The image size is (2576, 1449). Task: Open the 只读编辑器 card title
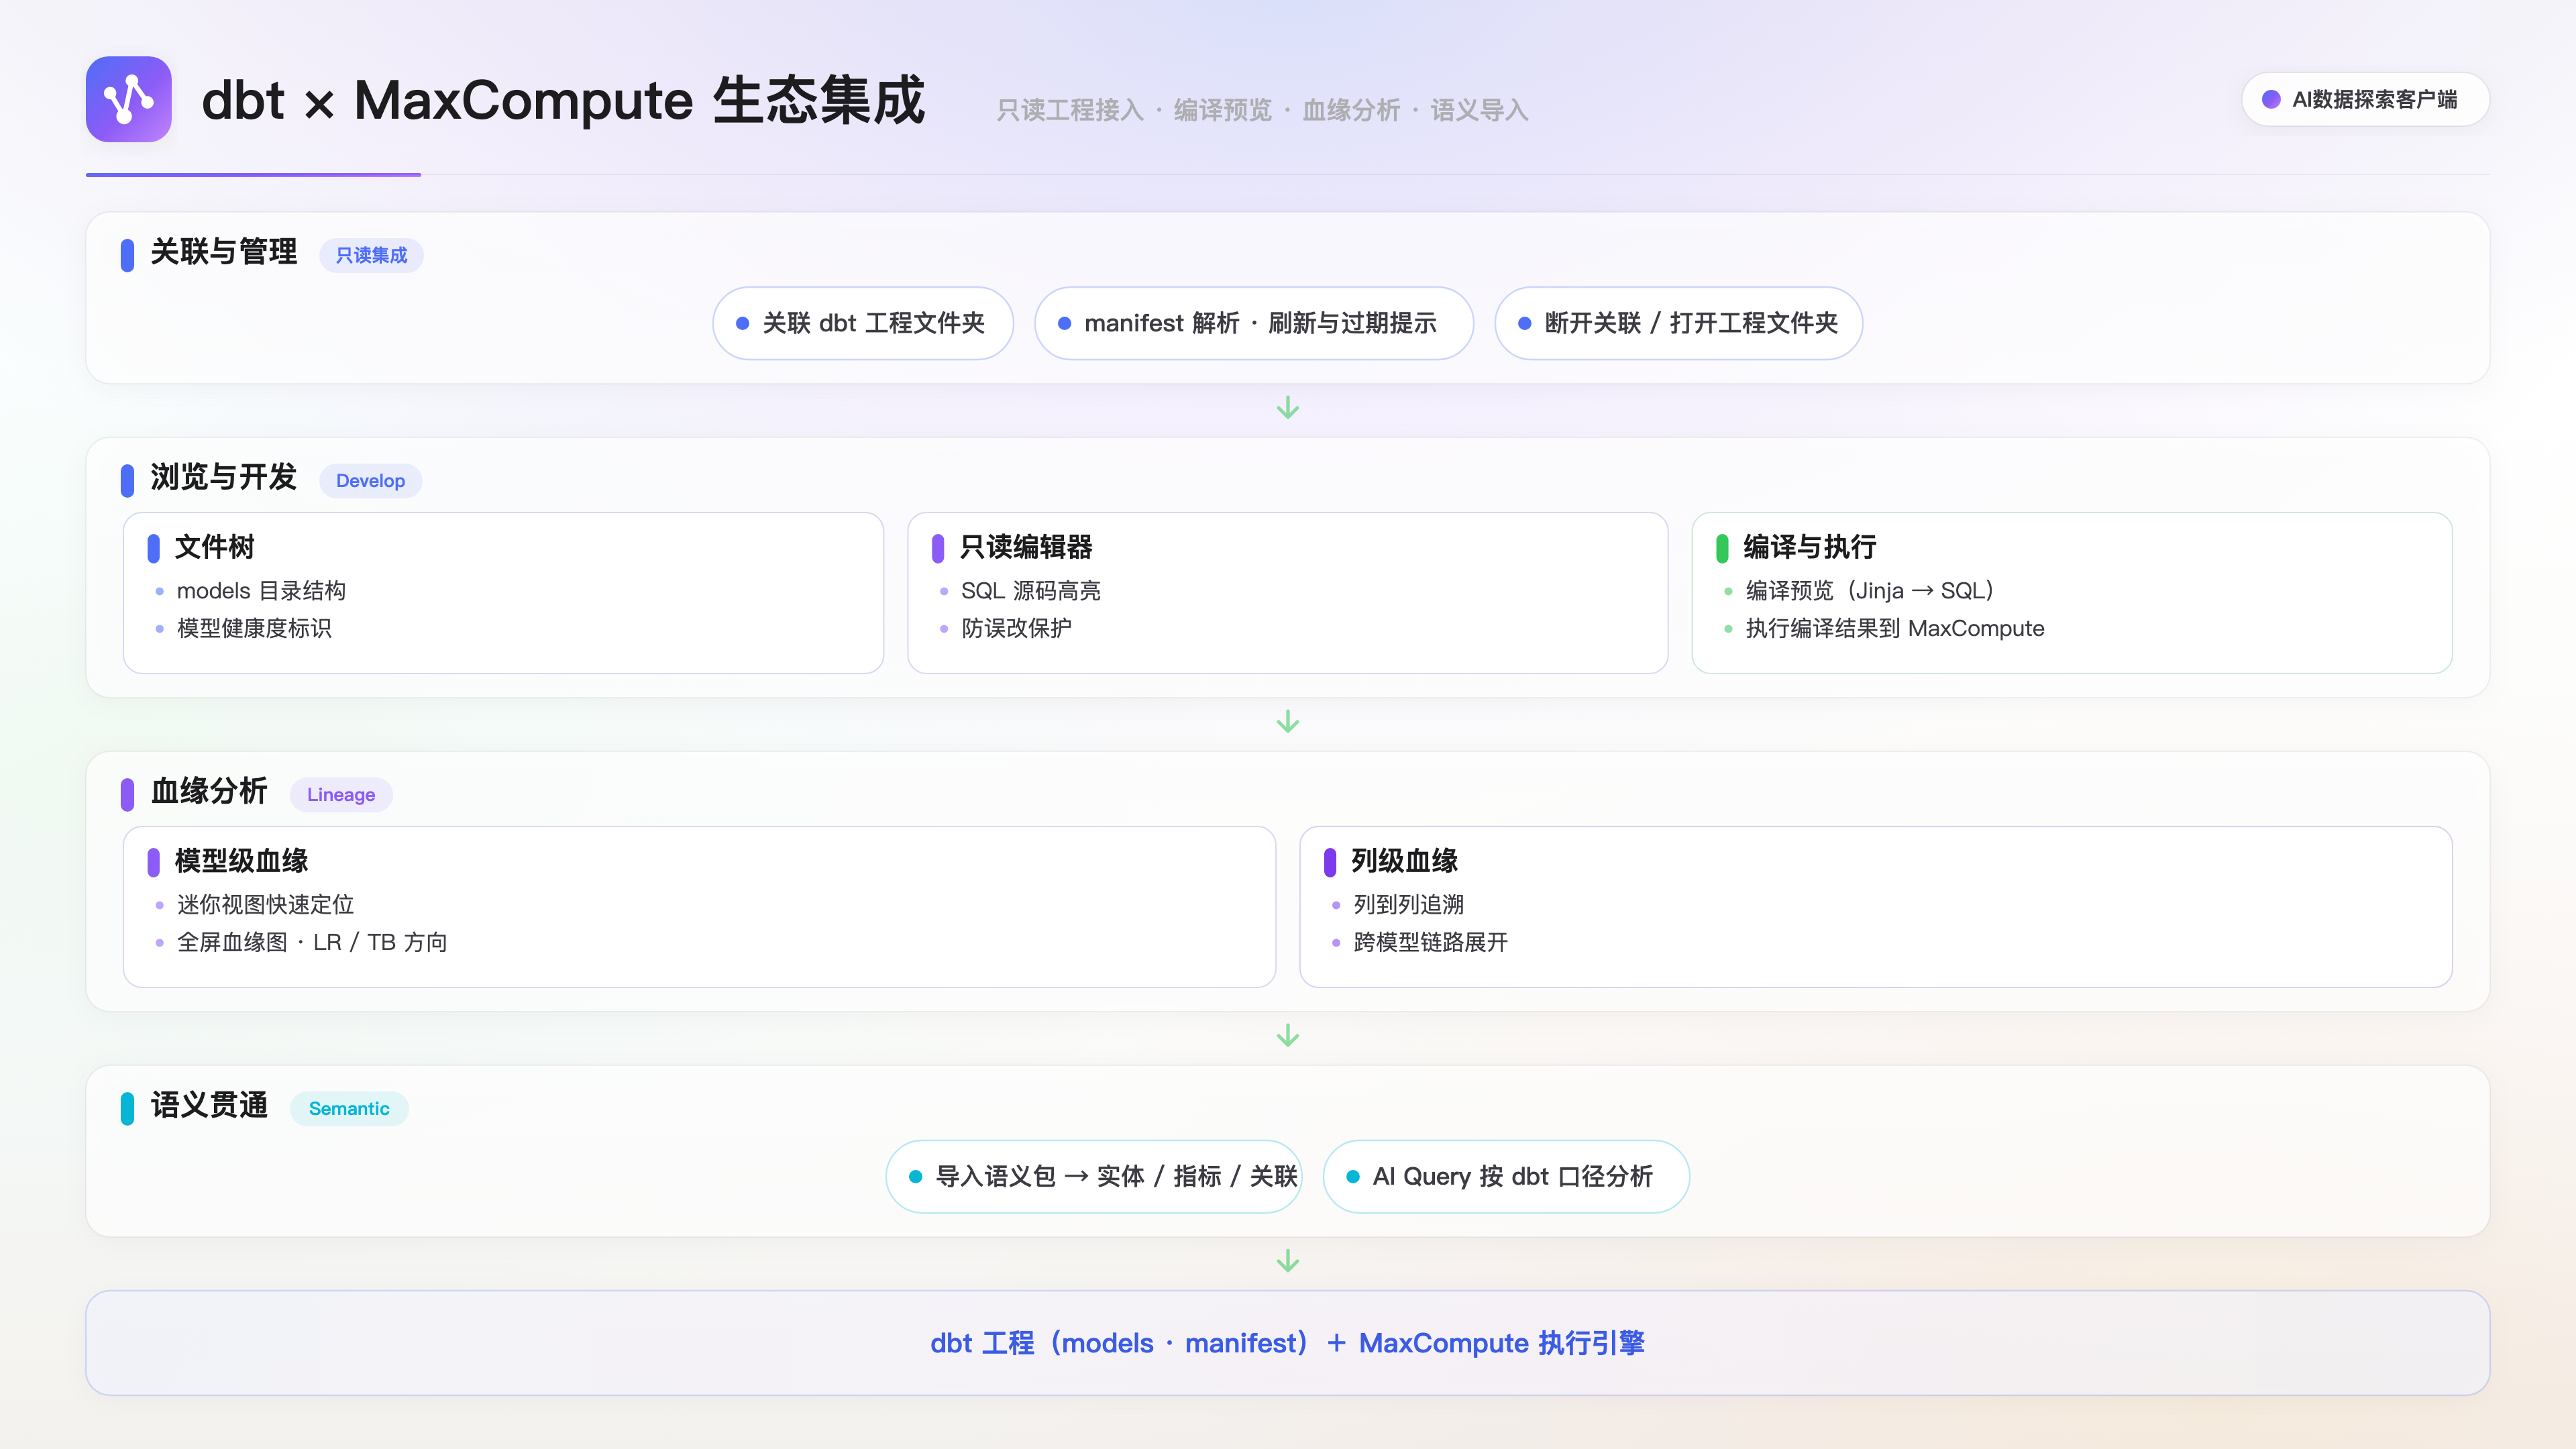click(1026, 547)
